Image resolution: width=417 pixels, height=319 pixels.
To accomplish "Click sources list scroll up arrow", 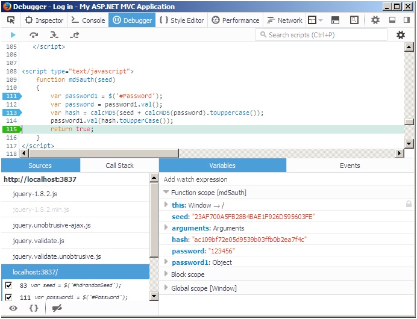I will pos(154,178).
